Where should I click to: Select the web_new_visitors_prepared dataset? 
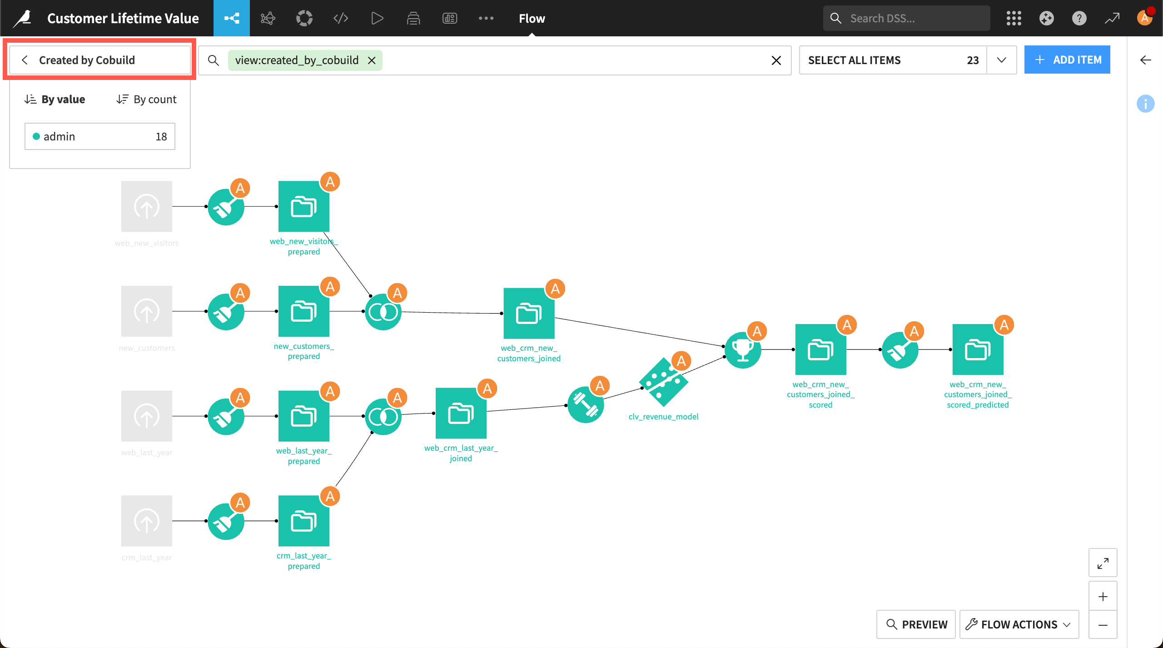click(x=304, y=206)
